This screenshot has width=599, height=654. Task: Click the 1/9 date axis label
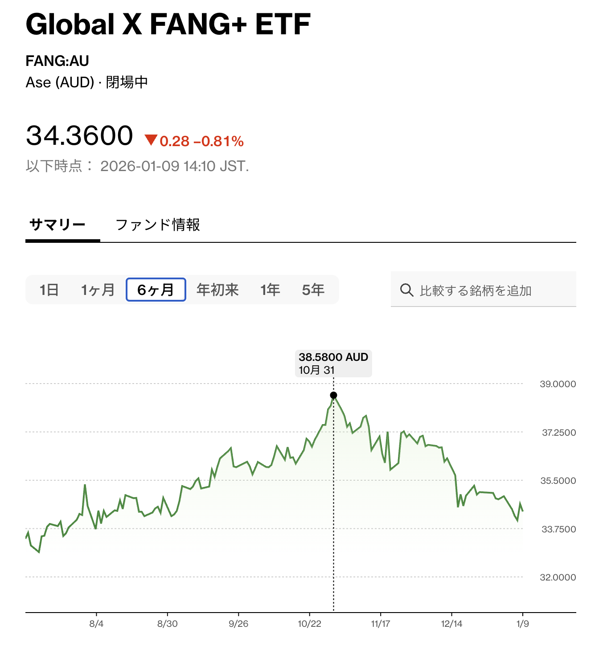point(522,624)
